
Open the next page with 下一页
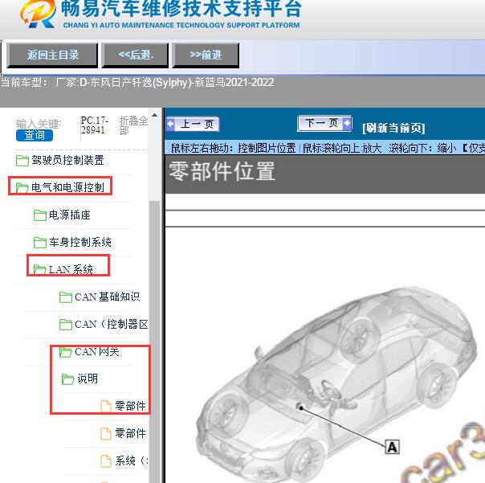(324, 124)
